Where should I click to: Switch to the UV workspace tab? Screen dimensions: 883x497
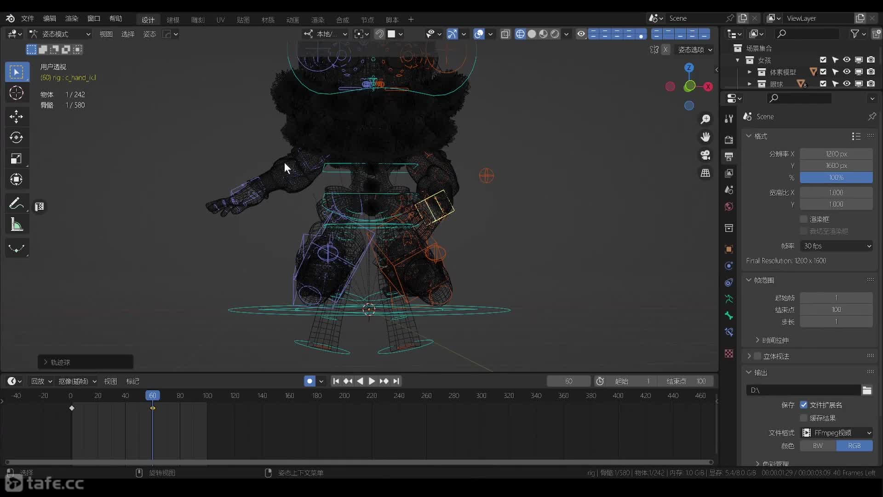tap(221, 19)
